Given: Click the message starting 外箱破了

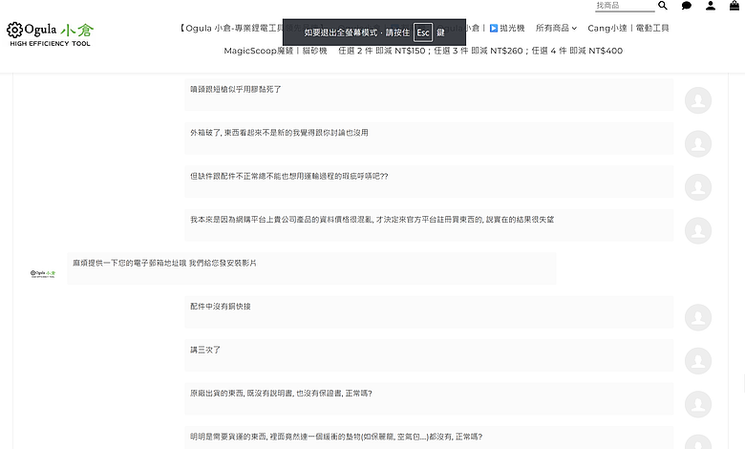Looking at the screenshot, I should coord(429,139).
